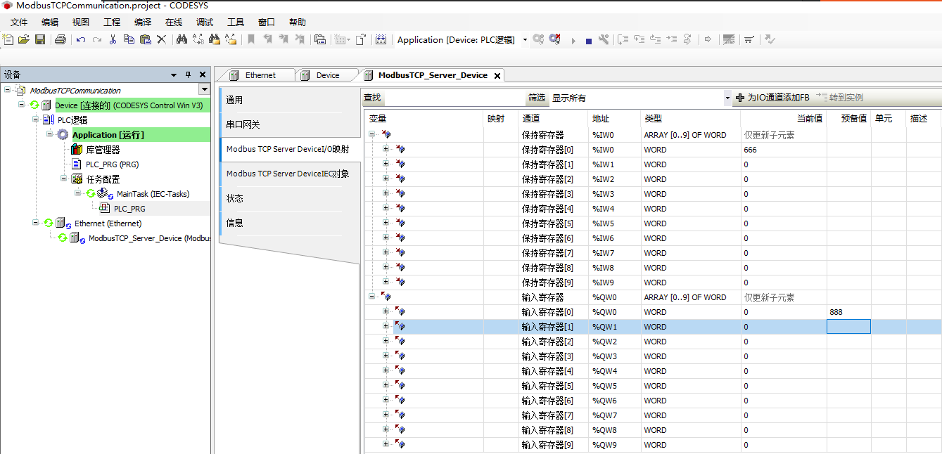942x454 pixels.
Task: Open the 显示所有 filter dropdown
Action: click(x=727, y=98)
